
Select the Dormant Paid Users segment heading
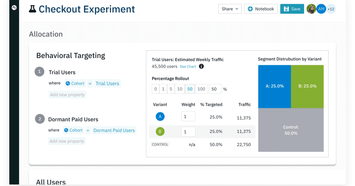[73, 119]
